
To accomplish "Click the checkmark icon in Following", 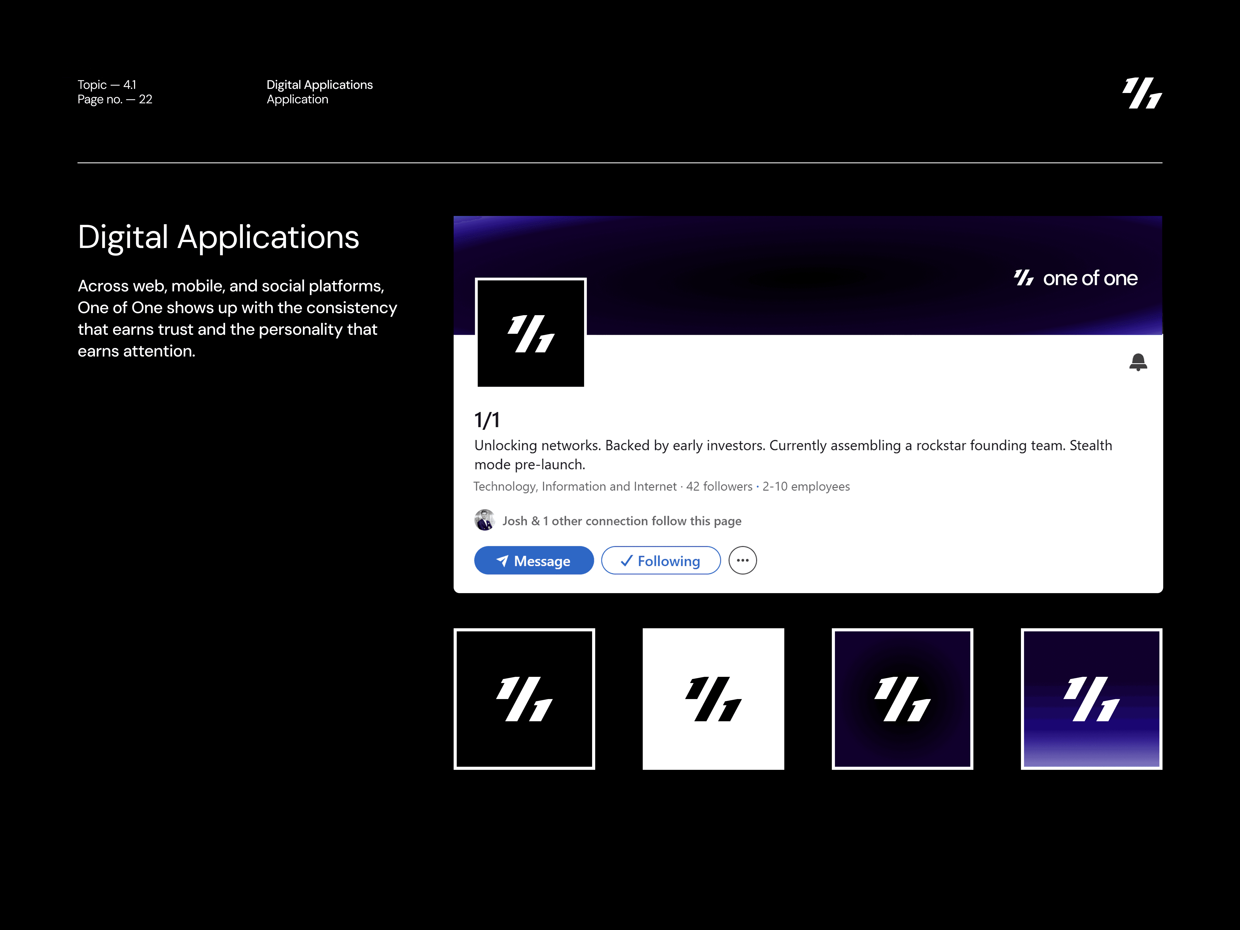I will click(626, 561).
